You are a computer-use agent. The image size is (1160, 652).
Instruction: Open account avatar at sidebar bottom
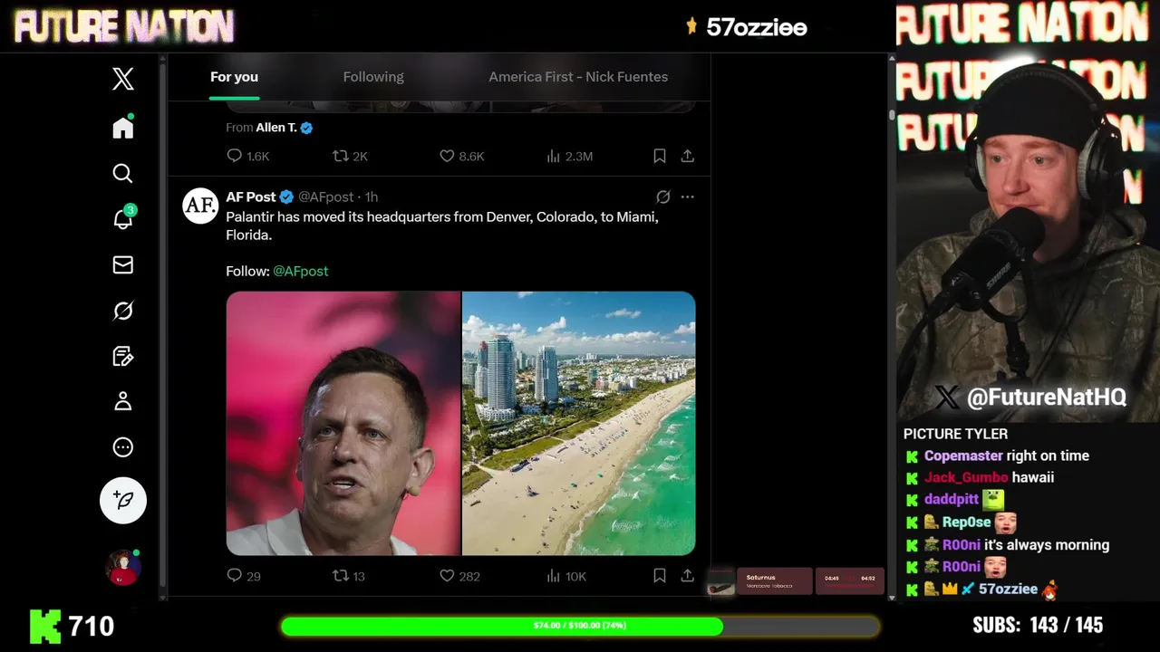pos(123,568)
